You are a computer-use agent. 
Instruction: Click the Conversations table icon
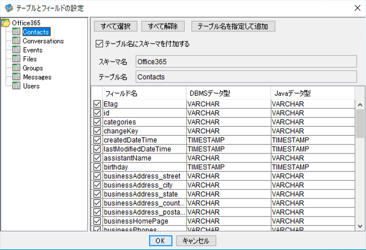tap(16, 41)
